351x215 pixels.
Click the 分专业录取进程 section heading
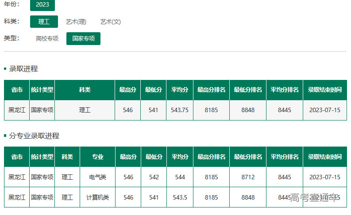click(x=34, y=136)
